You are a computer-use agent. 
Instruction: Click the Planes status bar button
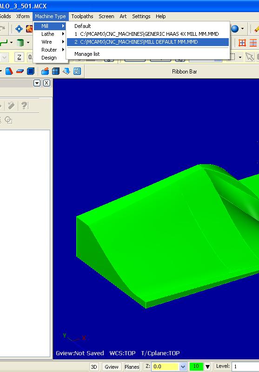pos(132,366)
